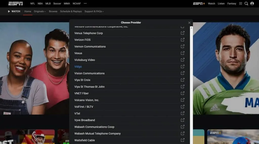Select Waitsfield Cable provider
The width and height of the screenshot is (259, 144).
[84, 140]
